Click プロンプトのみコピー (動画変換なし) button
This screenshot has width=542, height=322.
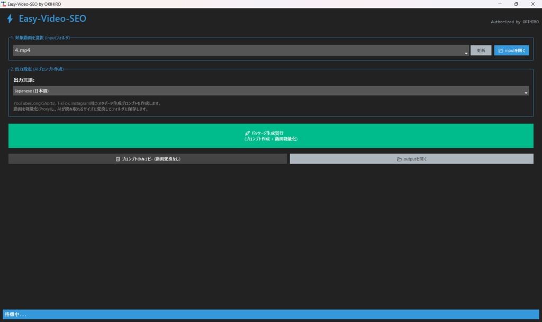coord(148,159)
